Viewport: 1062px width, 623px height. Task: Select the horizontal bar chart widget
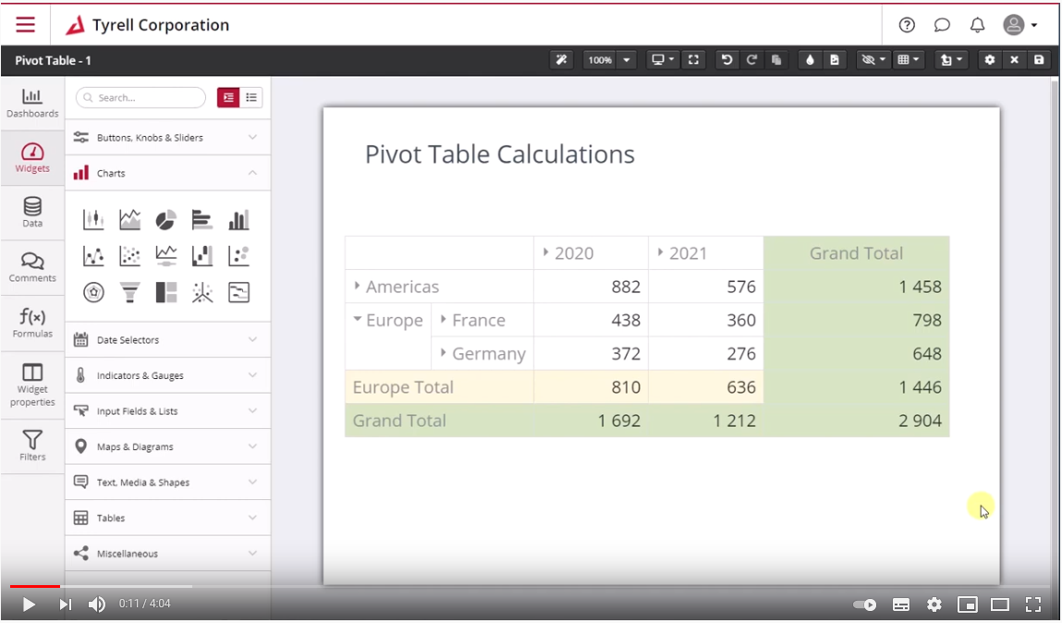pos(201,219)
